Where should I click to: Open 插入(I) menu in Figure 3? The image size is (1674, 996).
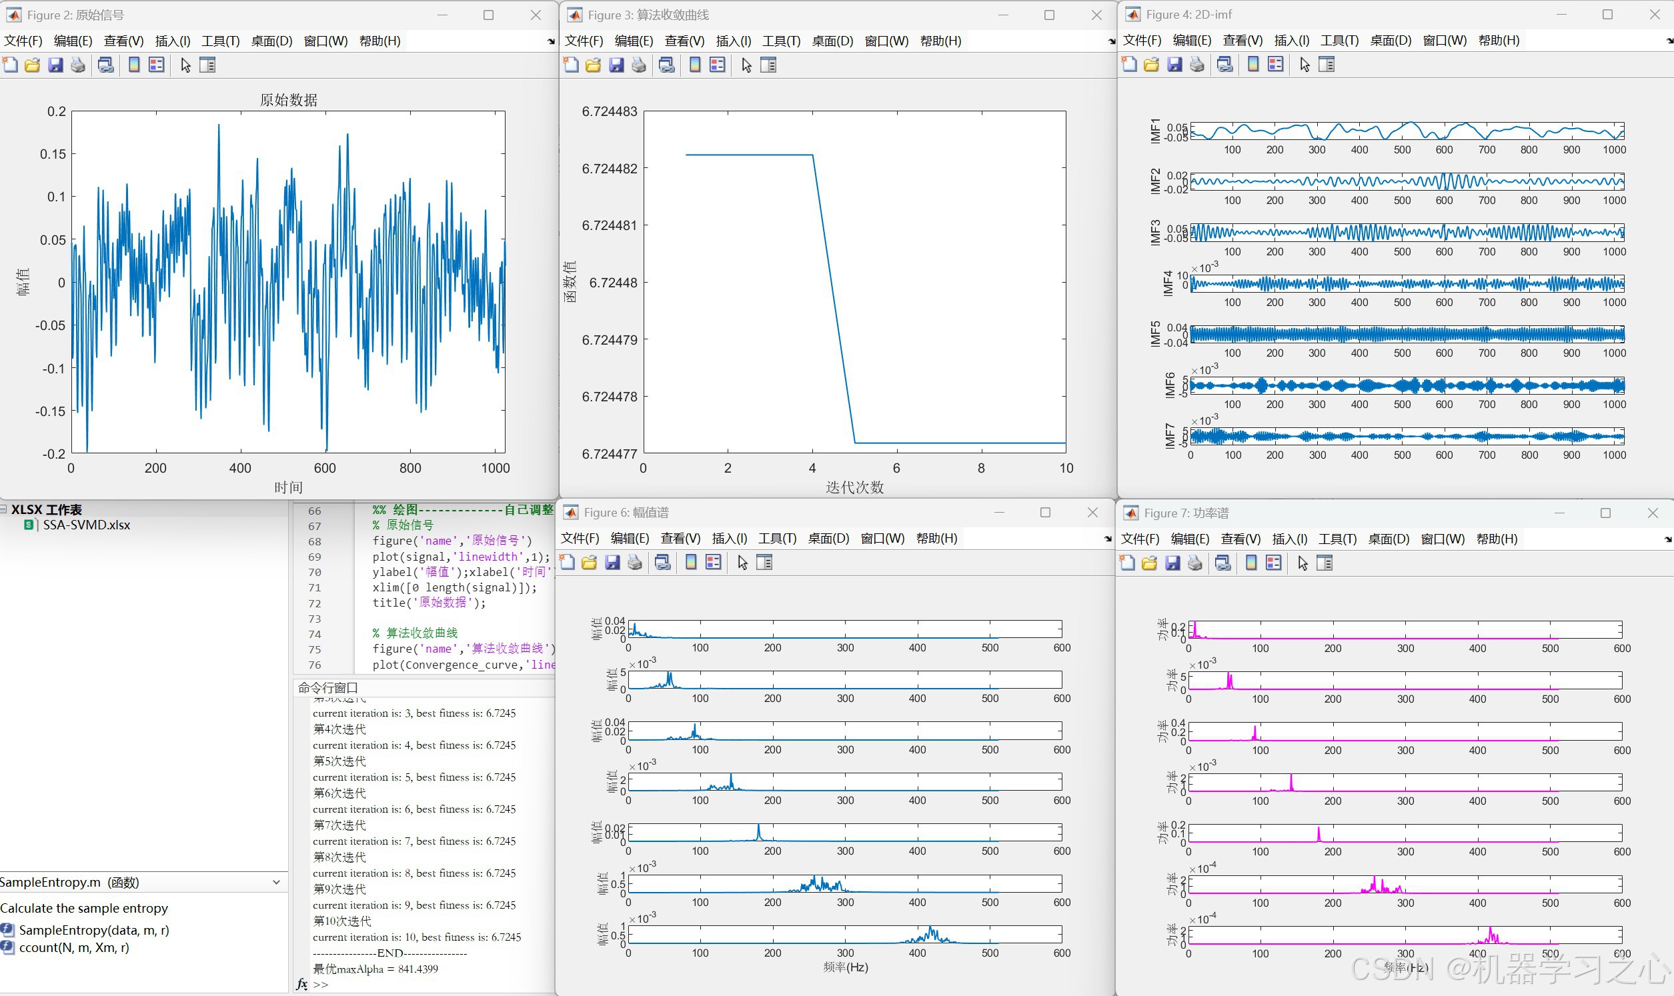(733, 41)
